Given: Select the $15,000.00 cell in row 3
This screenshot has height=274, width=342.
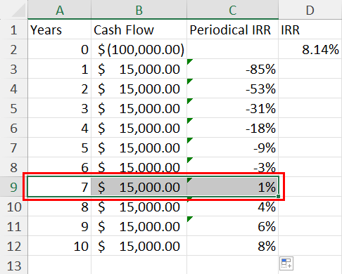Looking at the screenshot, I should pyautogui.click(x=139, y=69).
